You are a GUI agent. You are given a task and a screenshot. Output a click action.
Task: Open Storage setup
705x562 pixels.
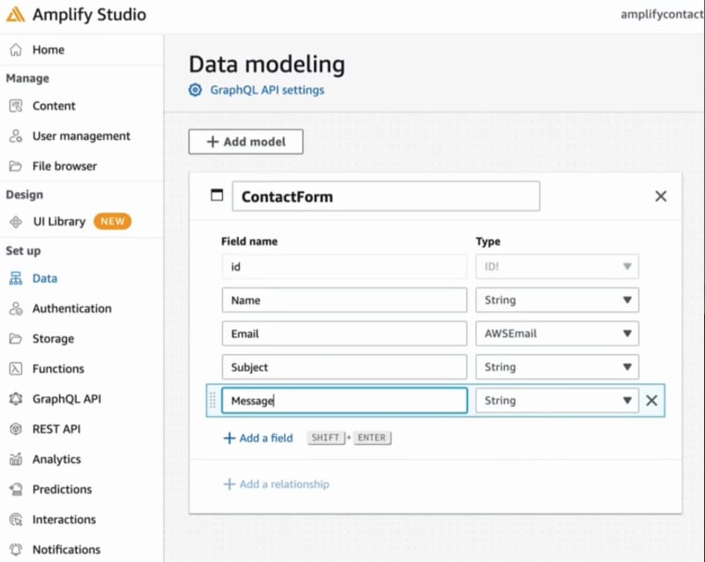coord(53,338)
